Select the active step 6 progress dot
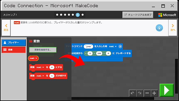 tap(78, 15)
